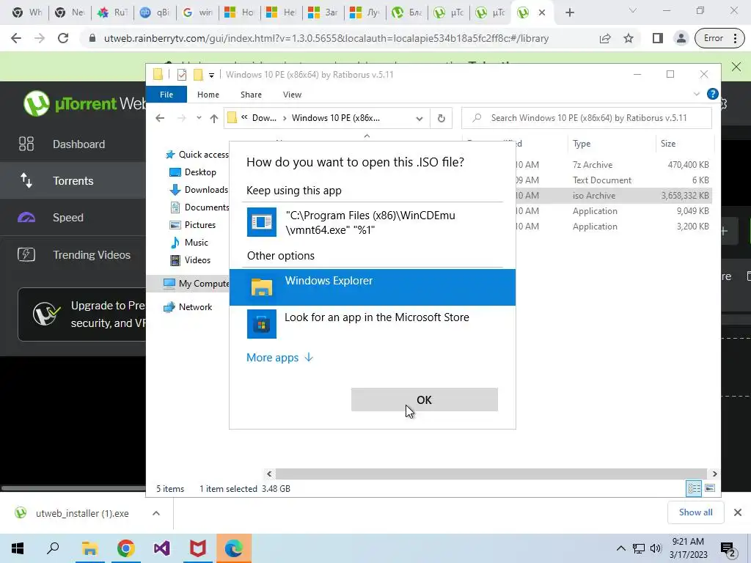751x563 pixels.
Task: Select the 7z Archive file row
Action: (614, 165)
